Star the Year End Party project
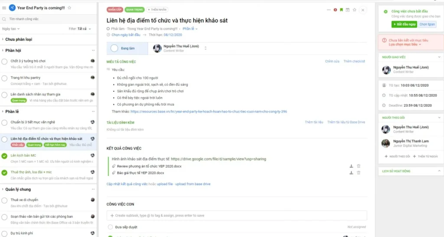Screen dimensions: 444x237 click(x=70, y=8)
